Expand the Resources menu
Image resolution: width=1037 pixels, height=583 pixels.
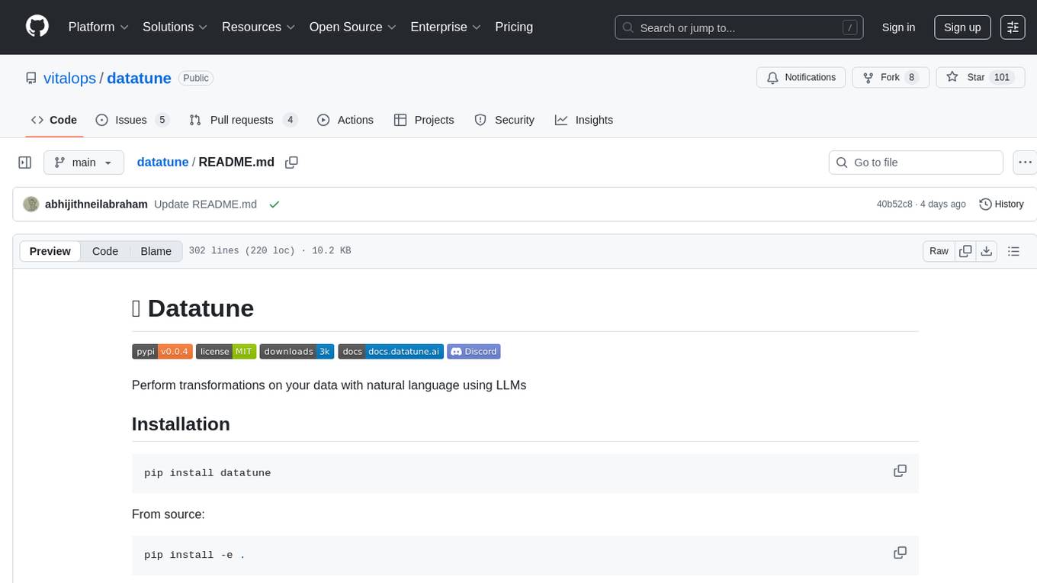pos(258,27)
